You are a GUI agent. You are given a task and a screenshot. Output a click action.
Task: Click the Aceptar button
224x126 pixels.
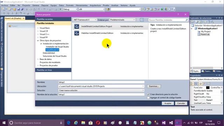pos(168,103)
